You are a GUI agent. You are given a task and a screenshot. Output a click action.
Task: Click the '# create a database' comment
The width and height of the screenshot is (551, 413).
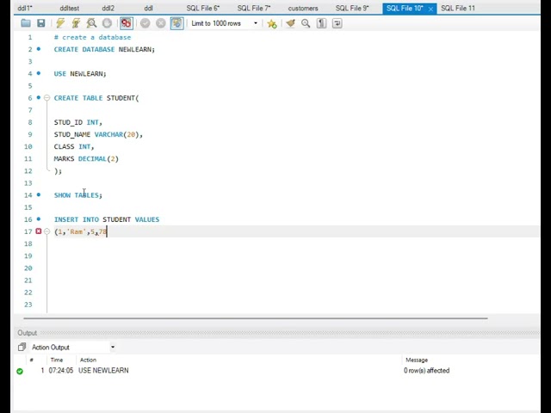pyautogui.click(x=92, y=37)
